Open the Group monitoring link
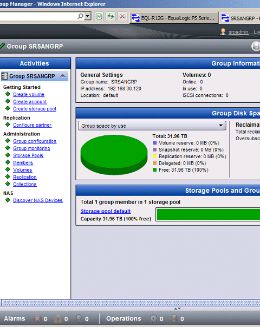The height and width of the screenshot is (327, 260). [31, 148]
